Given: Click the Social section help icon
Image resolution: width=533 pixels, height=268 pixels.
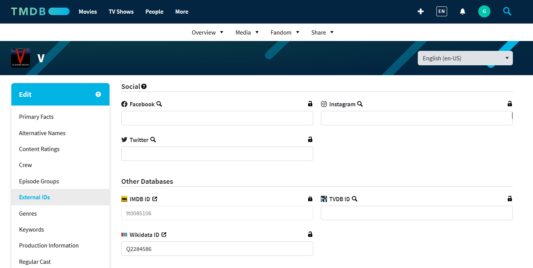Looking at the screenshot, I should coord(144,87).
